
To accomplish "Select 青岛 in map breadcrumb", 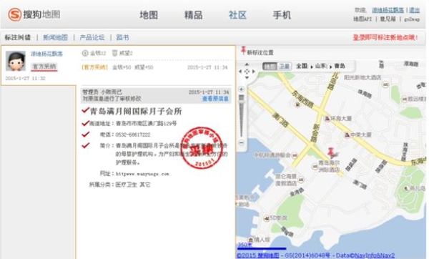I will point(340,66).
